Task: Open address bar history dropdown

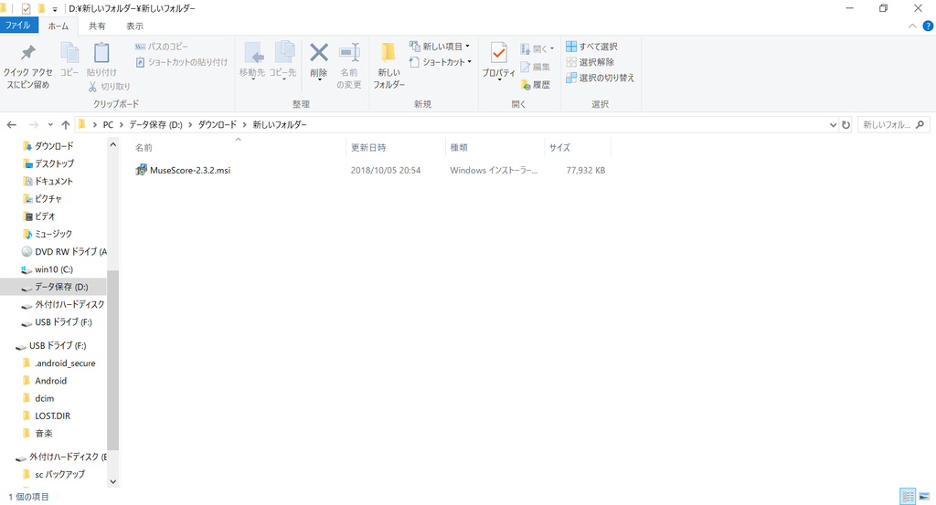Action: 833,124
